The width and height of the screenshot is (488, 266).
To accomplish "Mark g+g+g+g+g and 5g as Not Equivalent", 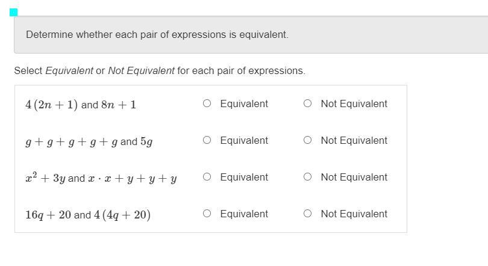I will point(308,140).
